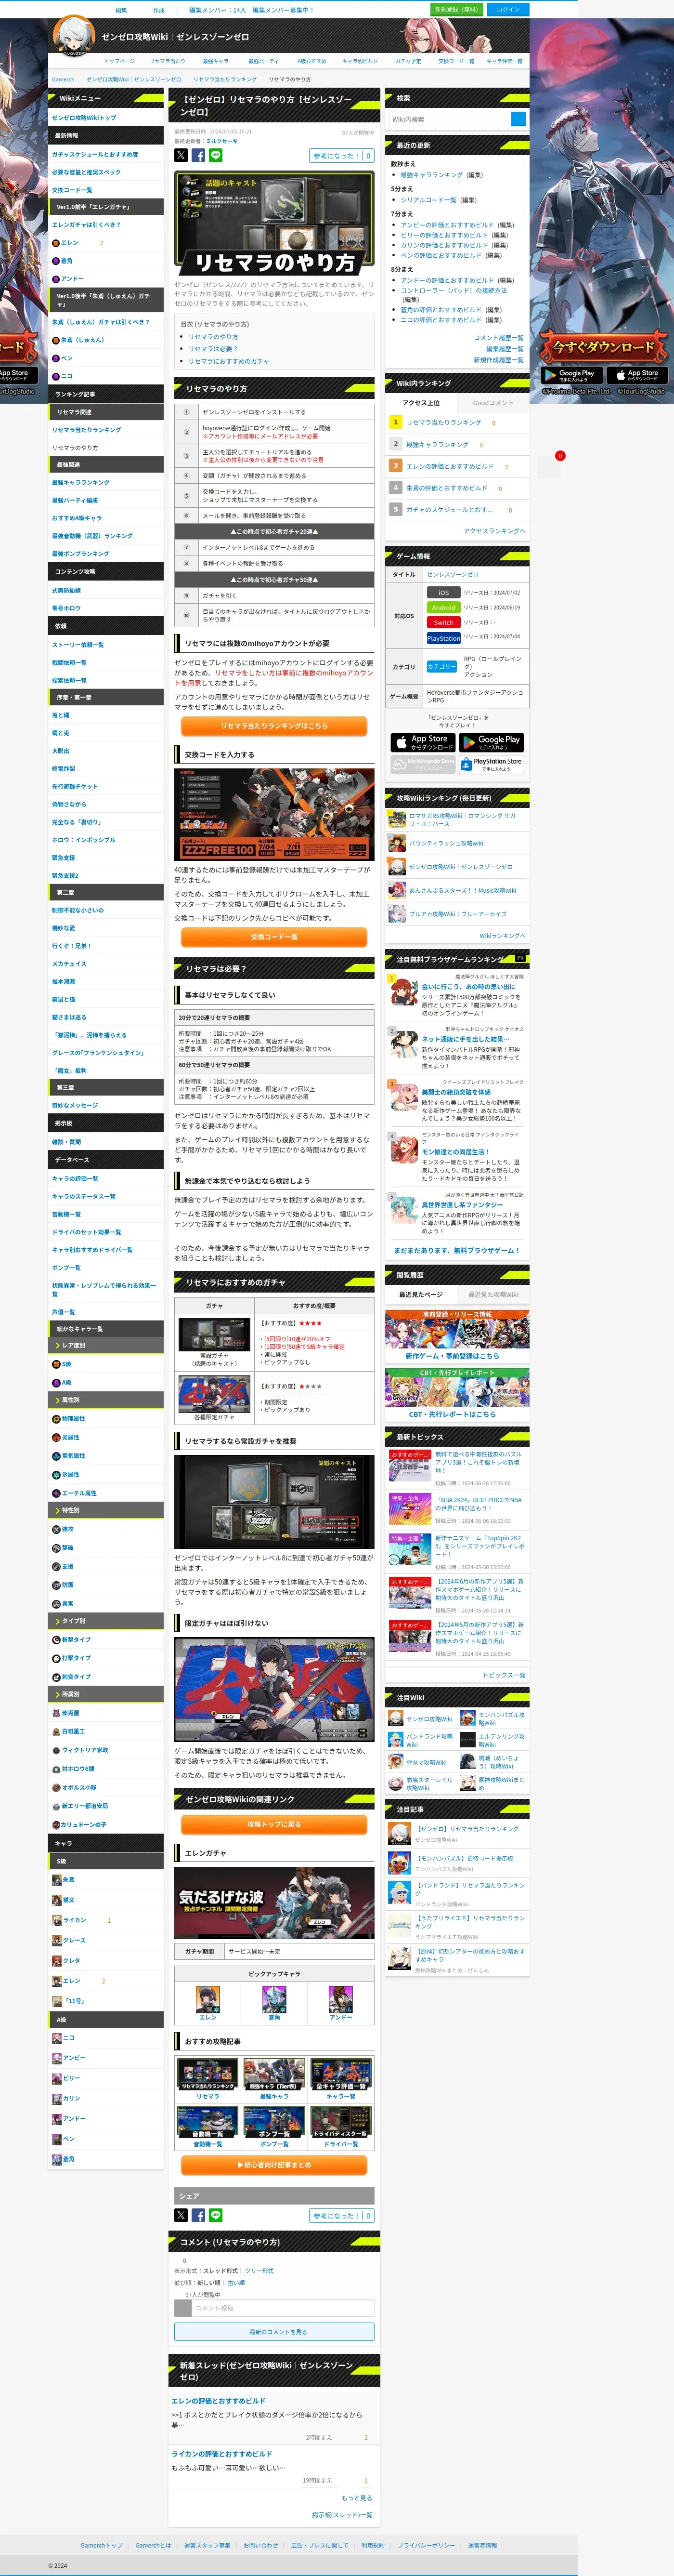Screen dimensions: 674x2576
Task: Select 最近見たページ history tab
Action: tap(421, 1294)
